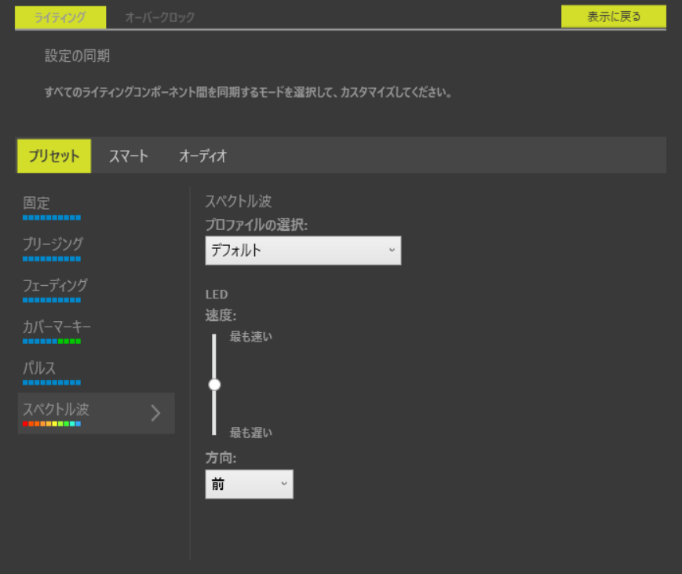Choose the フェーディング lighting preset
The height and width of the screenshot is (574, 682).
click(96, 291)
